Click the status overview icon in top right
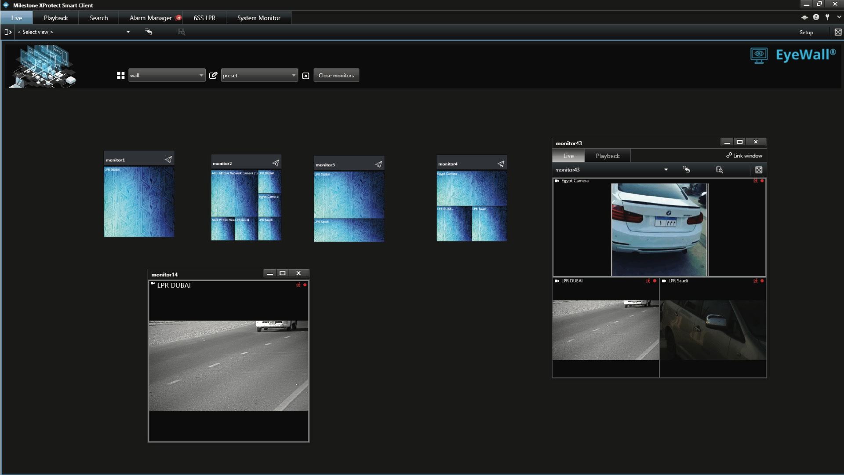The image size is (844, 475). tap(804, 17)
